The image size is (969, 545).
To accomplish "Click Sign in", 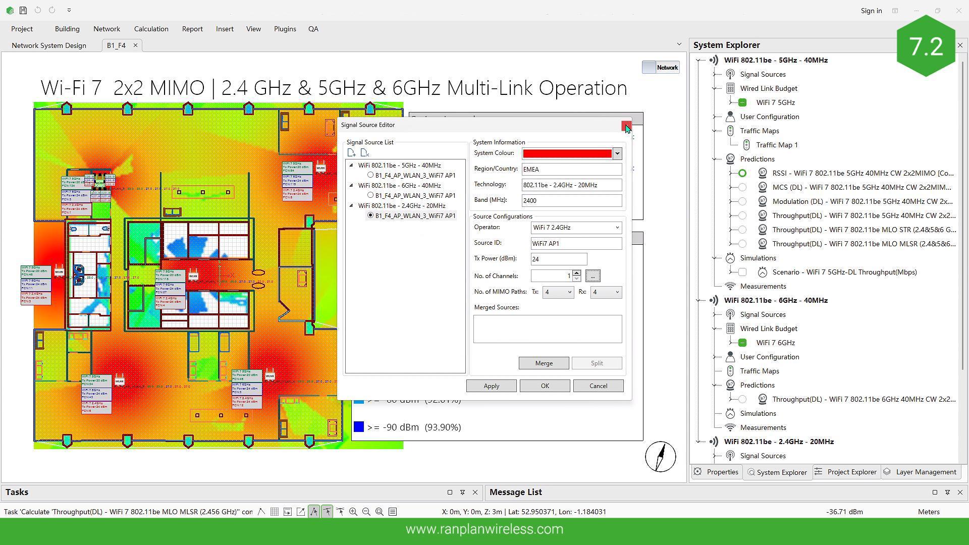I will coord(872,11).
